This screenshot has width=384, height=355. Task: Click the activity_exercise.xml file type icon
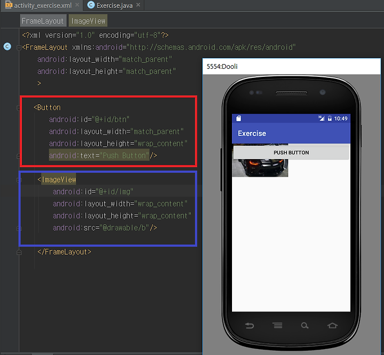click(x=9, y=5)
